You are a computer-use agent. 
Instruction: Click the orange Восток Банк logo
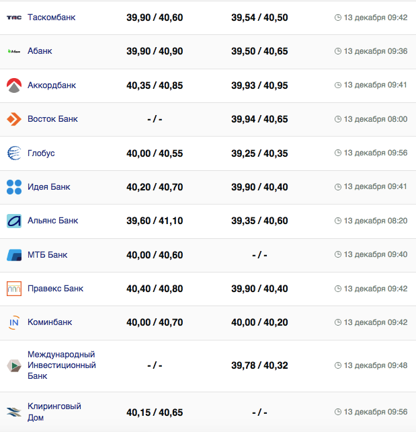point(14,119)
